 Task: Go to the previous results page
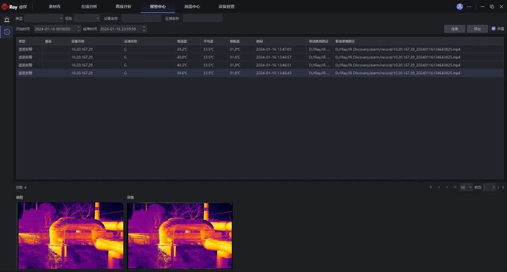point(439,187)
